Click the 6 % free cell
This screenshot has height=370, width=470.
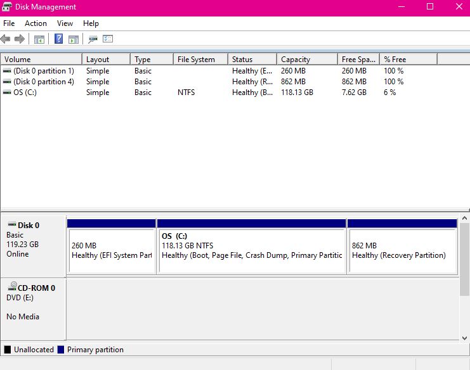coord(389,92)
